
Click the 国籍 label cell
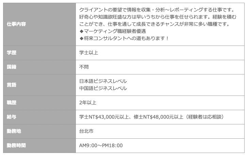click(x=39, y=67)
